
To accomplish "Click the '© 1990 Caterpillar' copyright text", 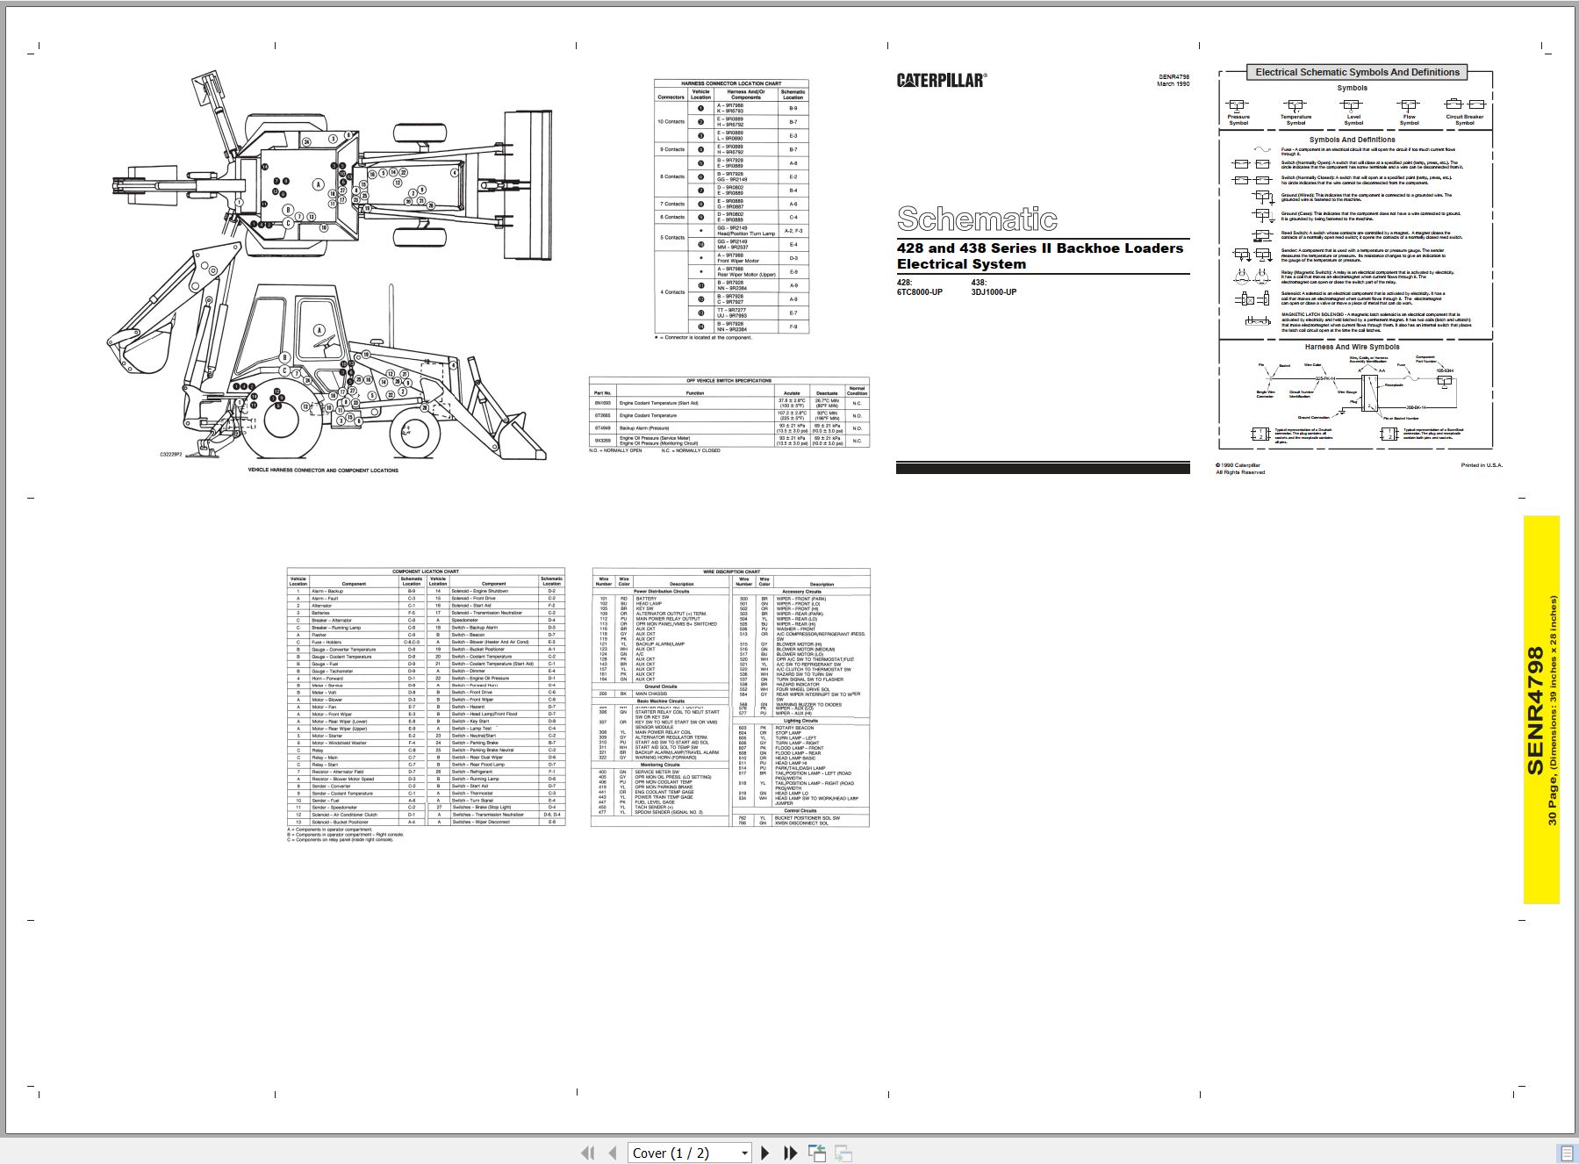I will tap(1238, 465).
